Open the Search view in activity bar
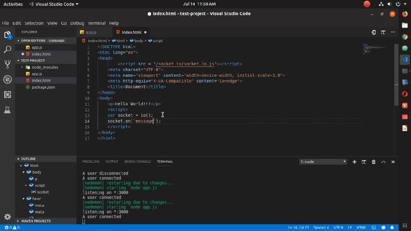The width and height of the screenshot is (411, 231). pos(7,49)
